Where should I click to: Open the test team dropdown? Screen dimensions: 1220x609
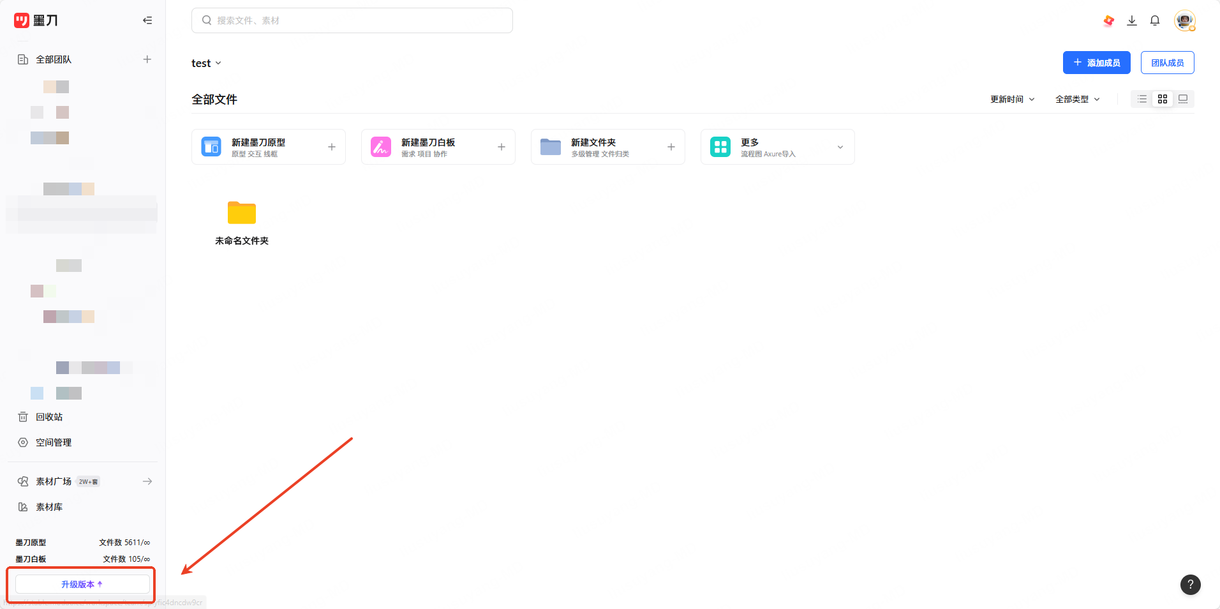206,63
